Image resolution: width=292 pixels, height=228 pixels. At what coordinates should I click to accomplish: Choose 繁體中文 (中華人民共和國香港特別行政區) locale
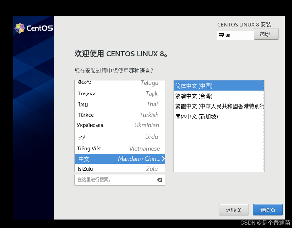pos(219,106)
